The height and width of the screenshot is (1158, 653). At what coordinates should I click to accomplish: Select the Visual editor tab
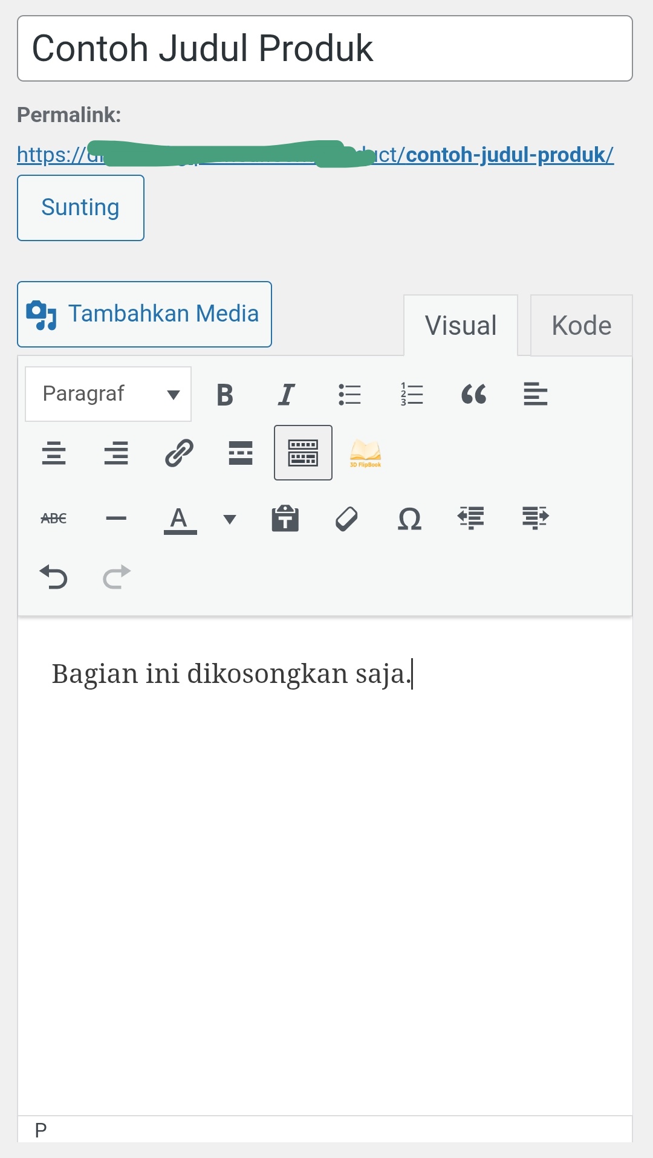pos(461,326)
